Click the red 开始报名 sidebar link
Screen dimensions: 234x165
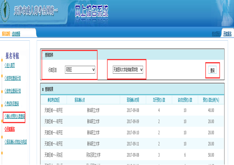(10, 129)
